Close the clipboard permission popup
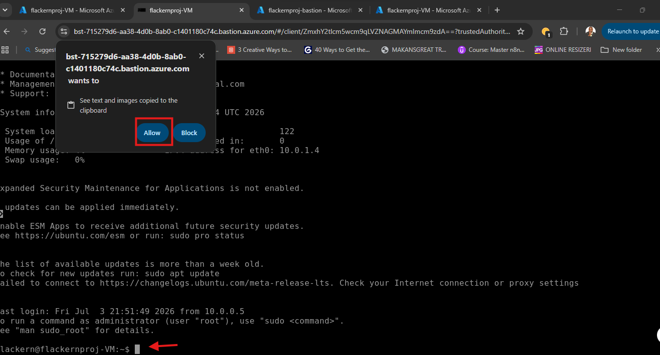 (202, 56)
